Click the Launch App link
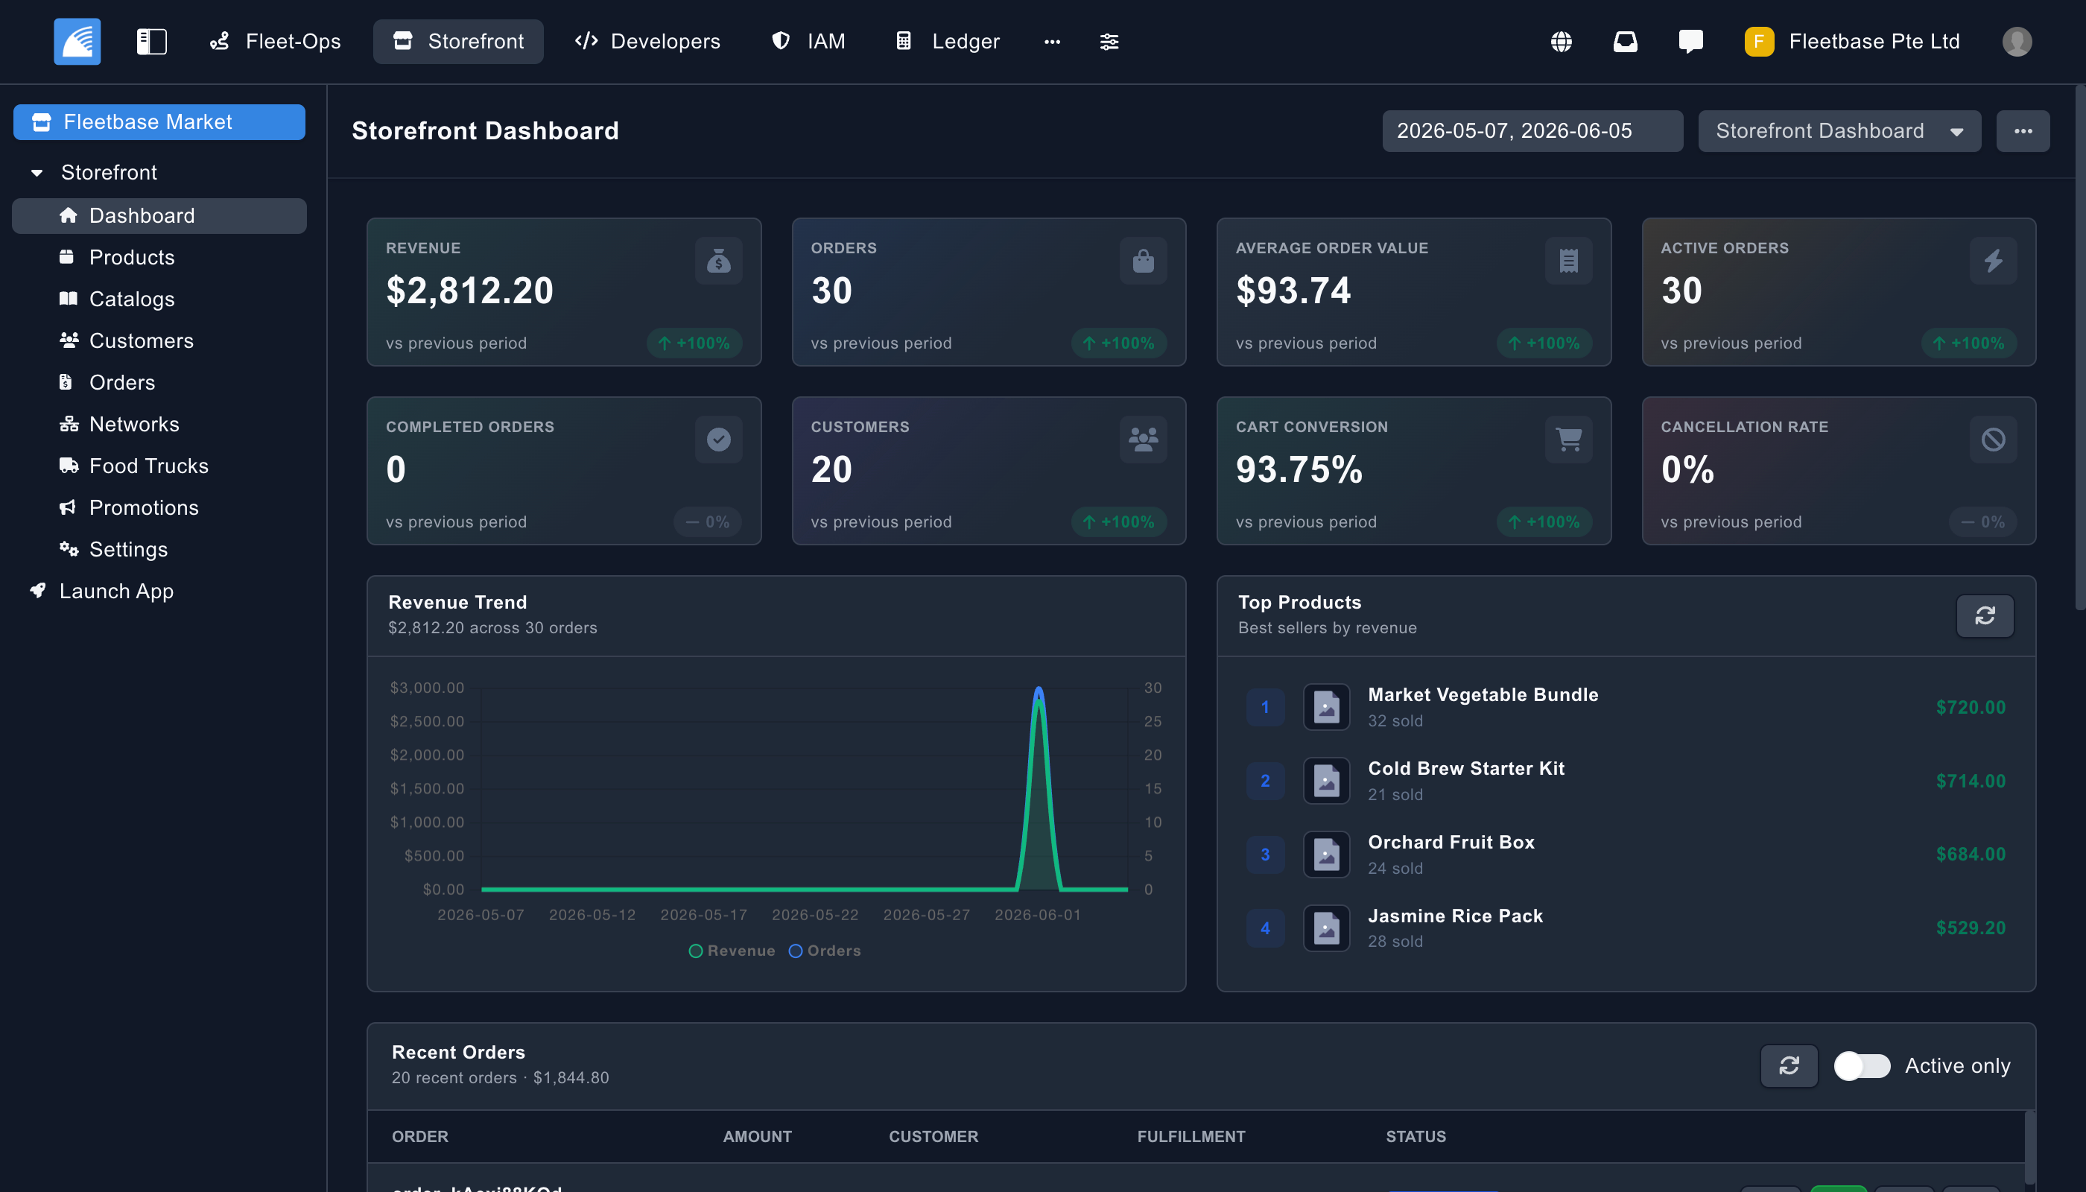 point(116,591)
